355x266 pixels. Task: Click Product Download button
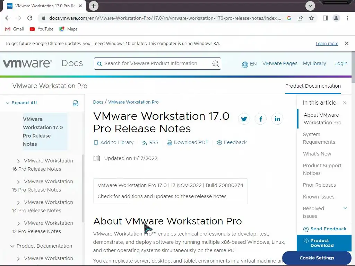(324, 243)
